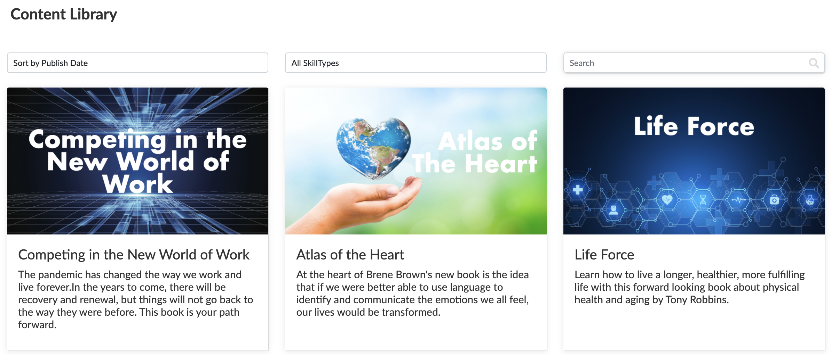Click the glowing medical cross icon
831x355 pixels.
tap(578, 190)
